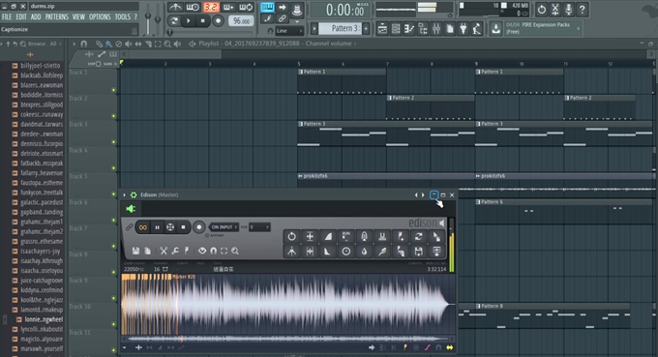
Task: Click the microphone one-click recording icon
Action: pos(568,10)
